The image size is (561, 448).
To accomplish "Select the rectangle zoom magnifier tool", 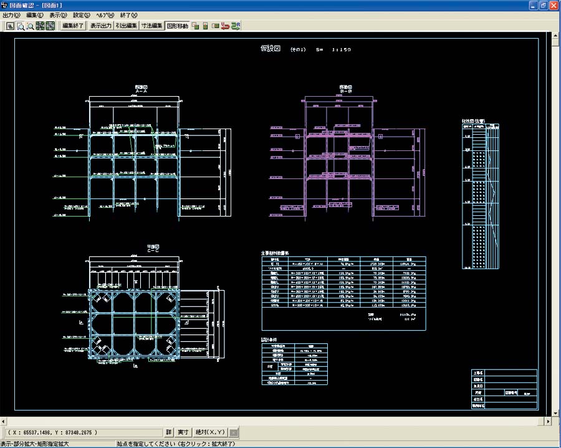I will pyautogui.click(x=21, y=26).
